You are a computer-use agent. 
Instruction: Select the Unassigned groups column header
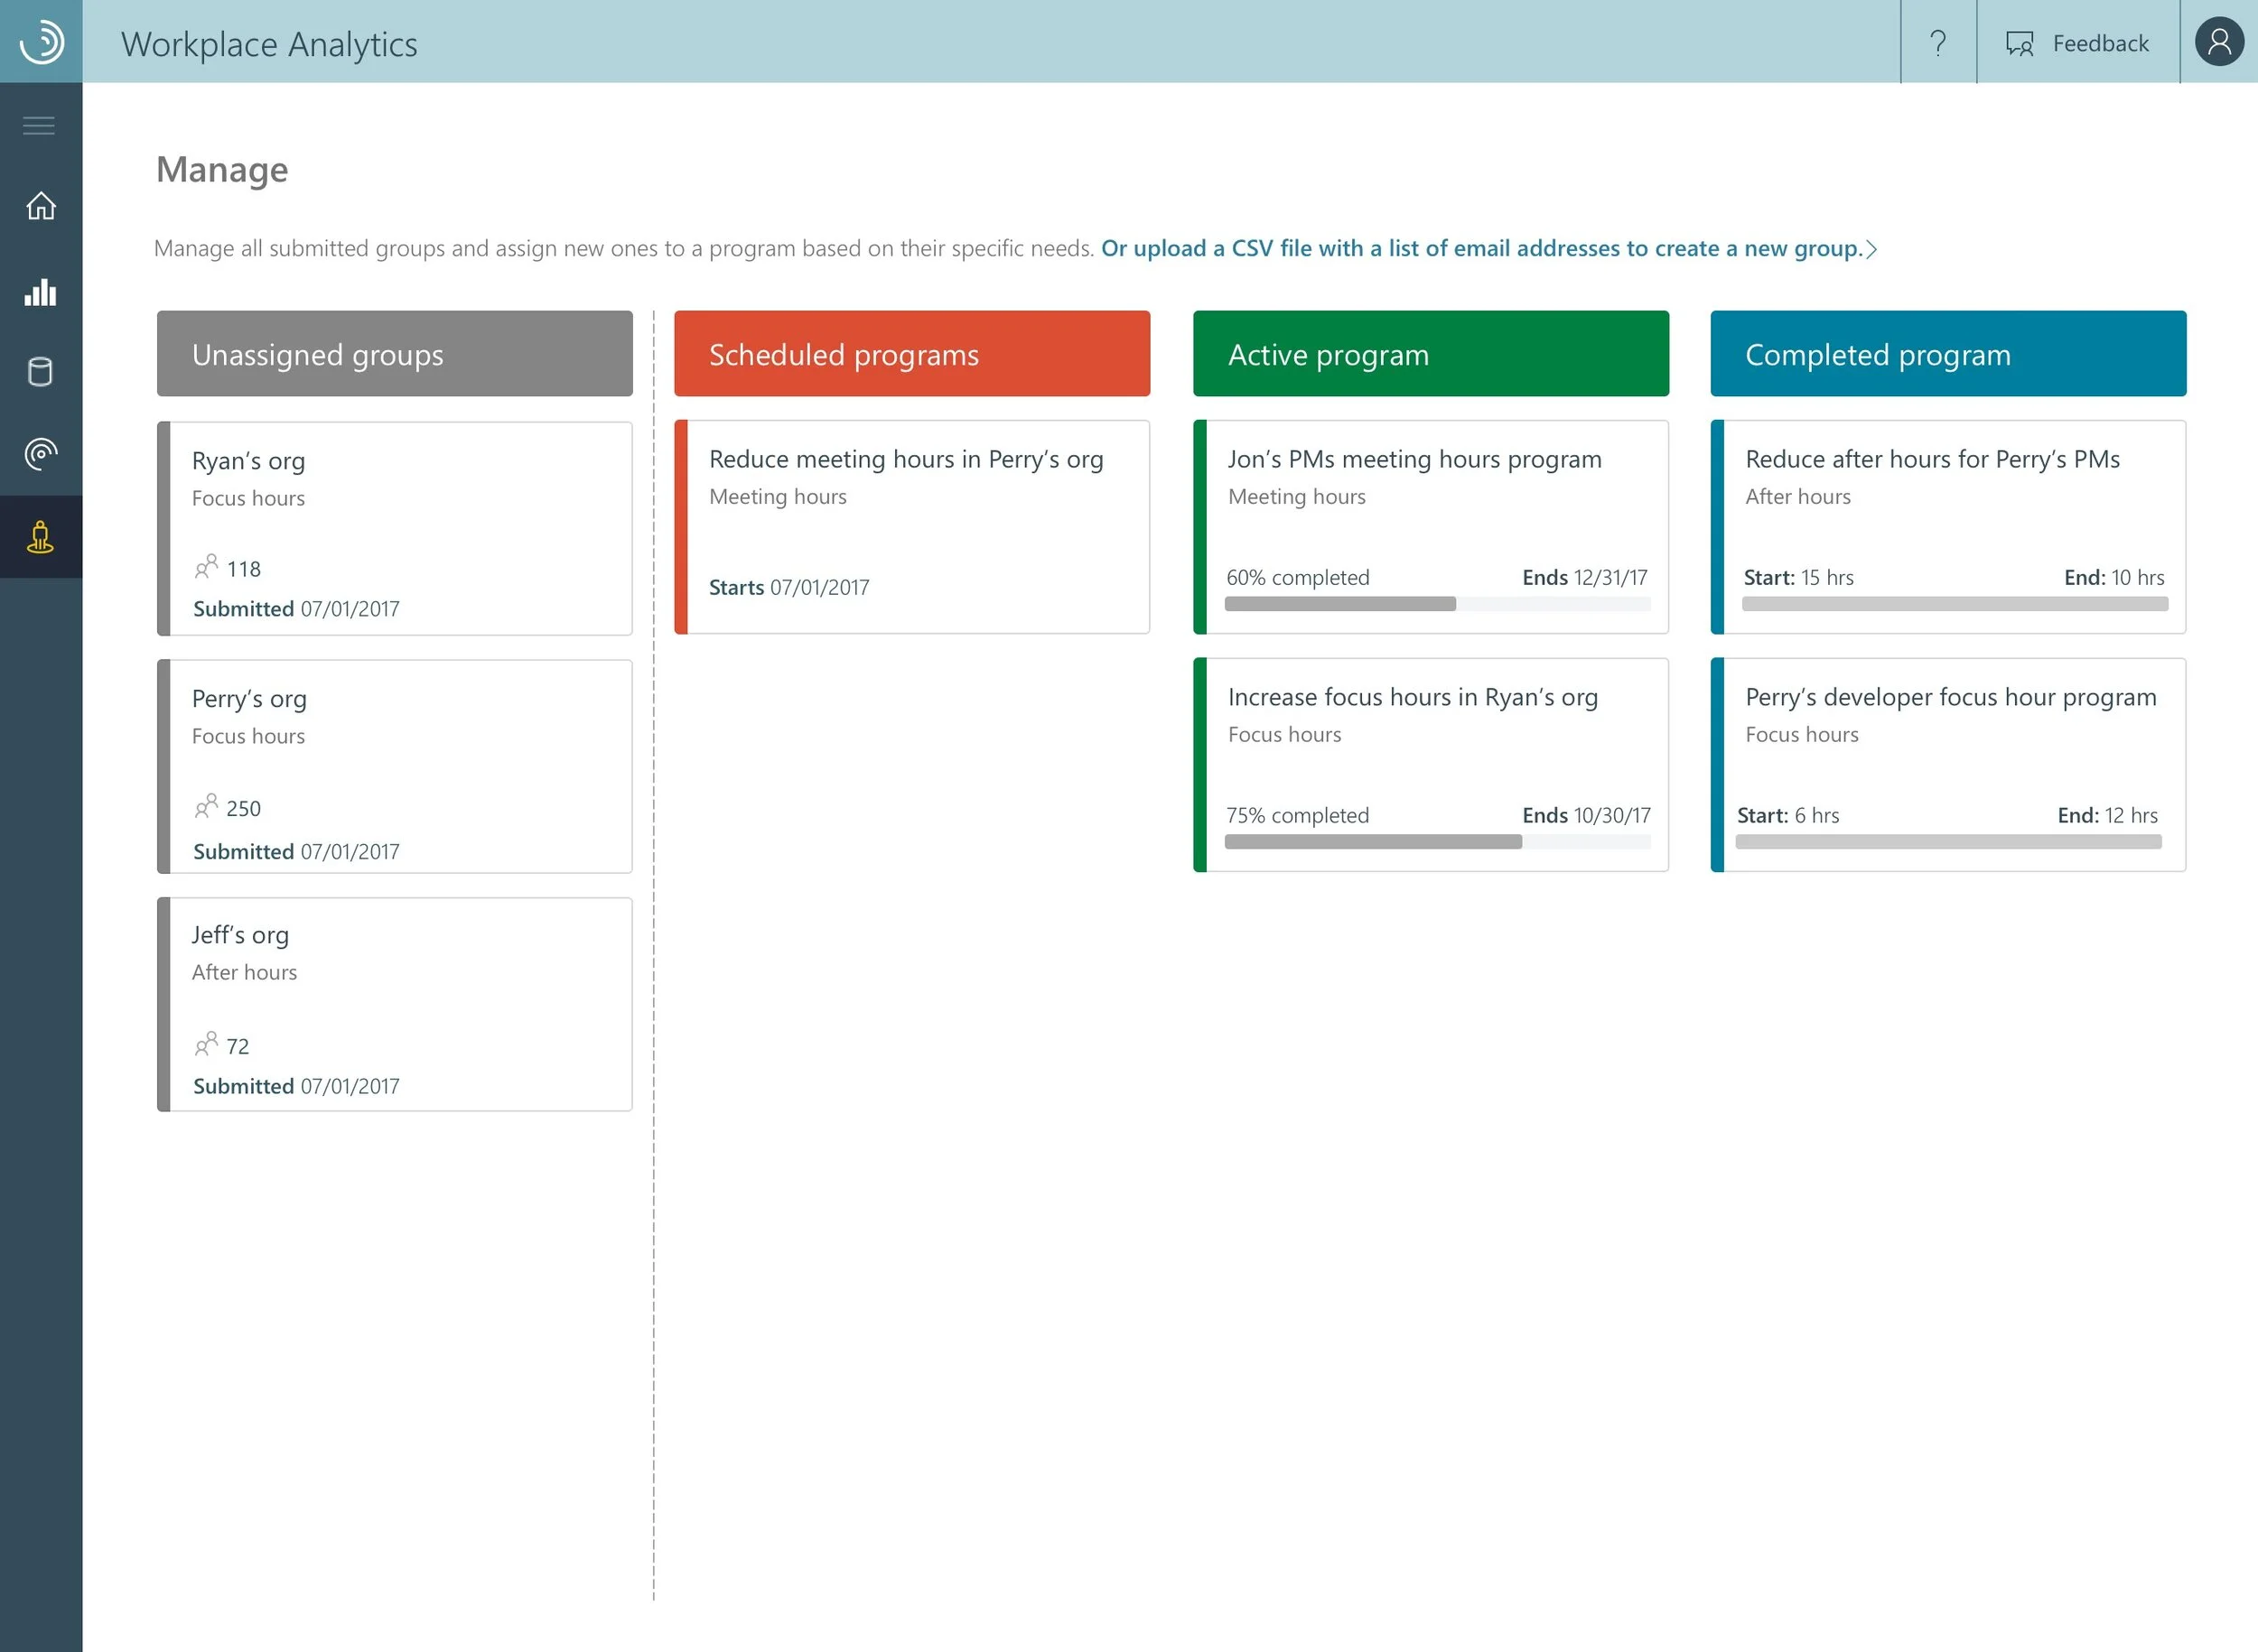pos(393,353)
